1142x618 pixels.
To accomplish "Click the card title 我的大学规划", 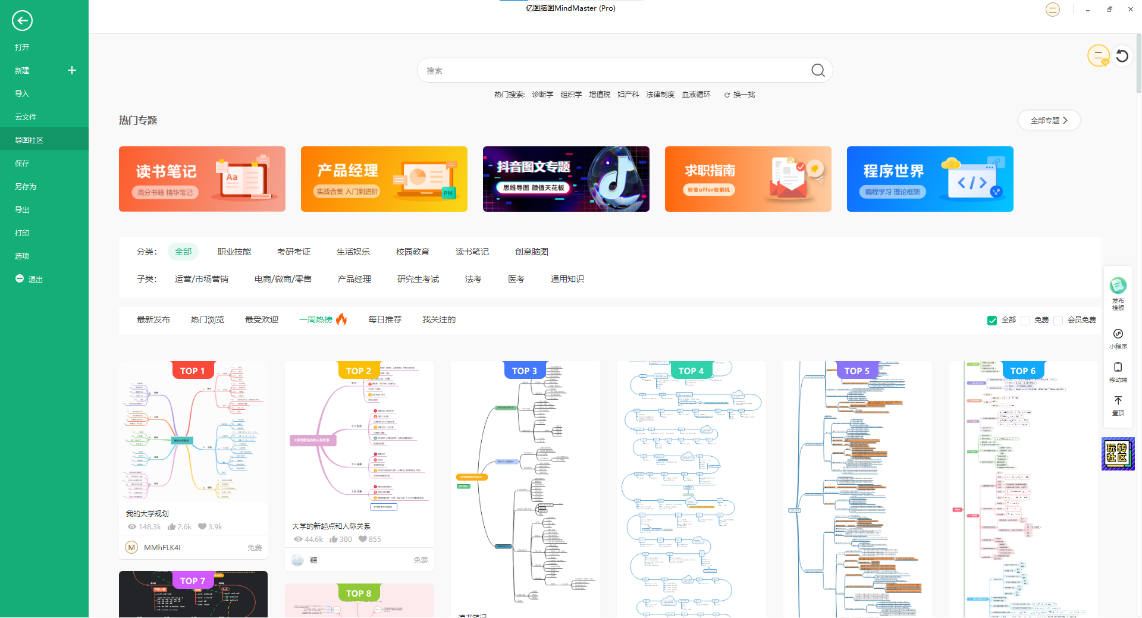I will [148, 513].
